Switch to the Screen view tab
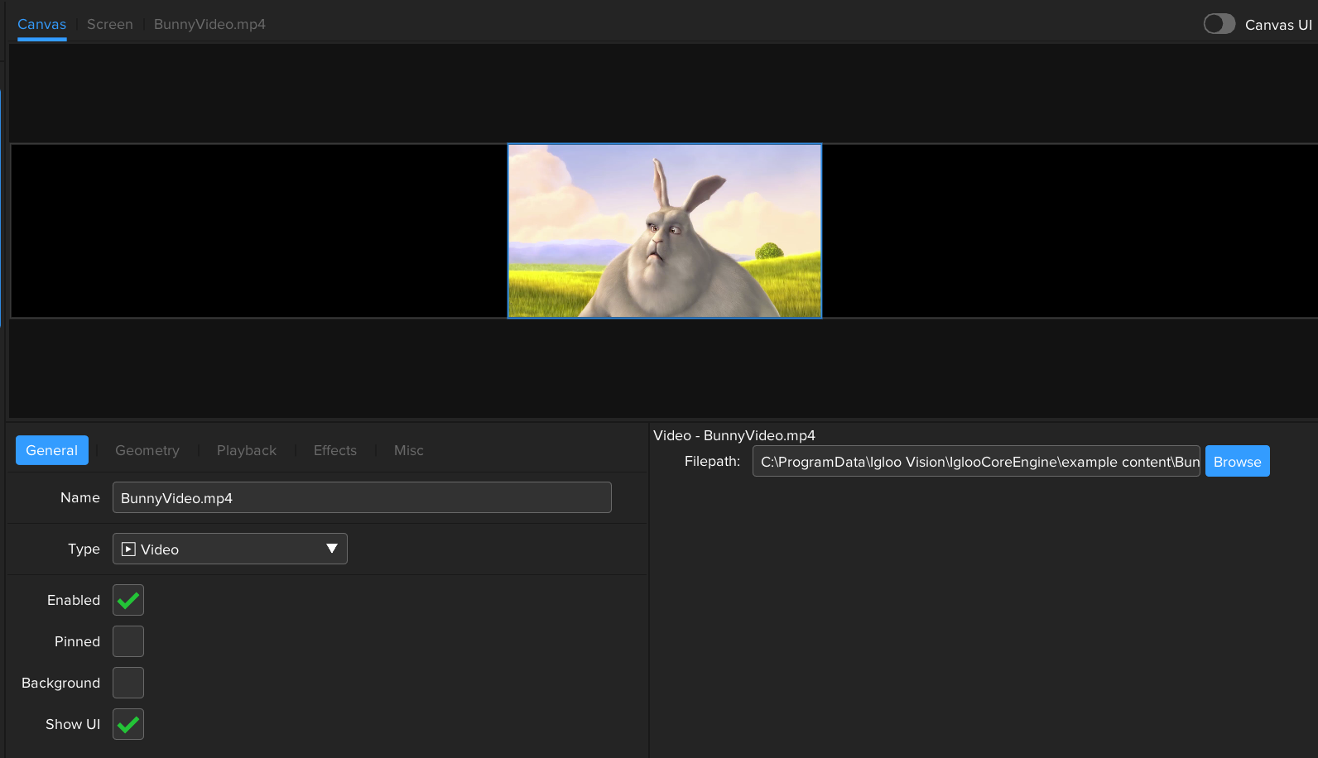The width and height of the screenshot is (1318, 758). point(109,24)
